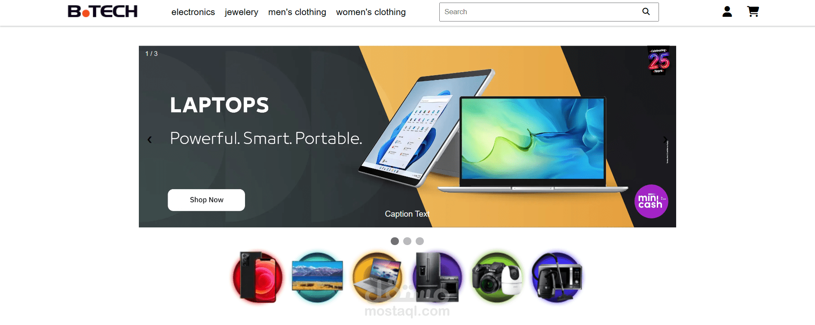Click the mini cash badge

click(651, 201)
